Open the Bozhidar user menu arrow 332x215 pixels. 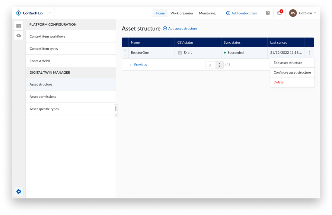pyautogui.click(x=315, y=13)
